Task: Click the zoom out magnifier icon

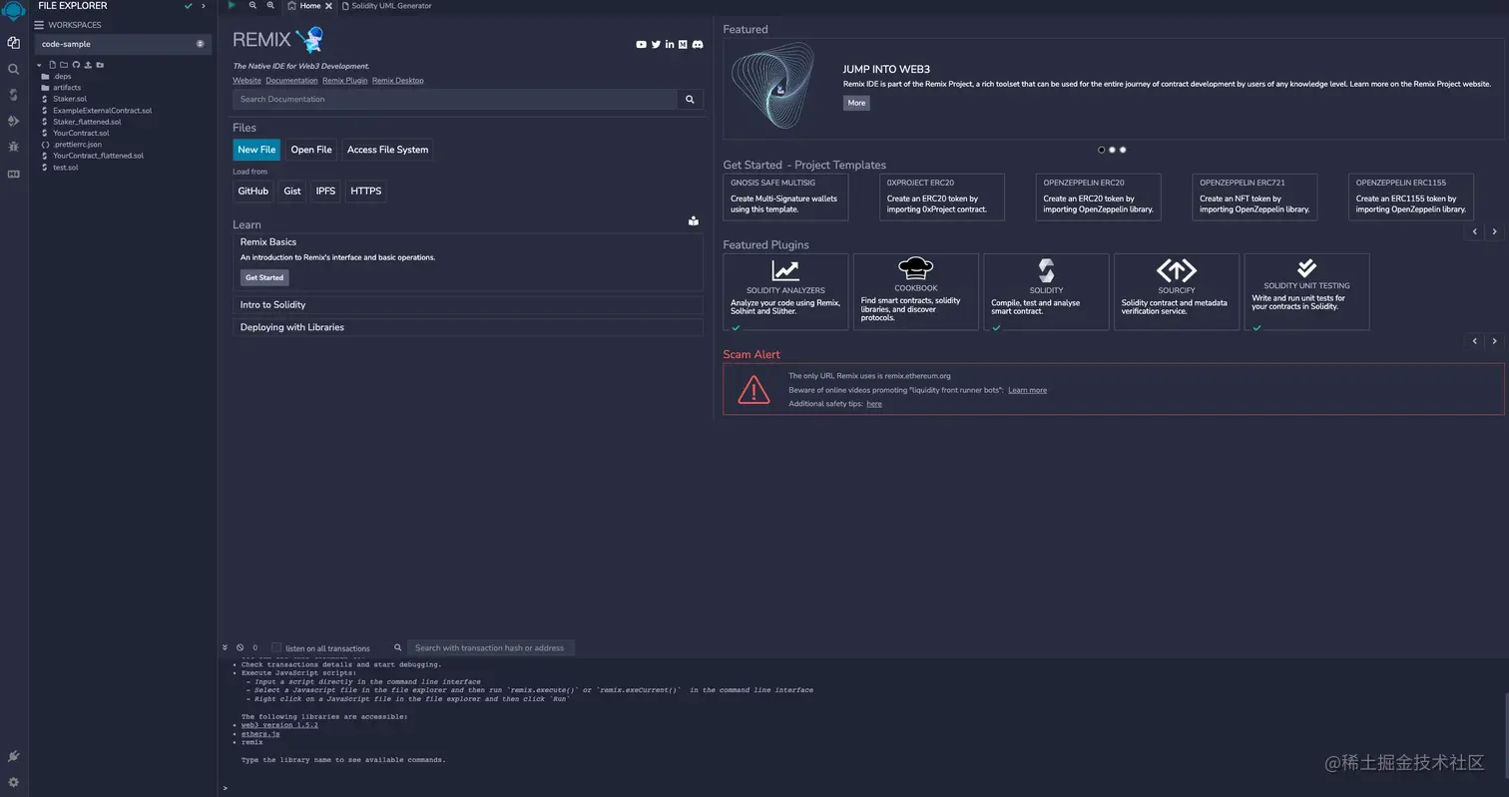Action: click(x=252, y=5)
